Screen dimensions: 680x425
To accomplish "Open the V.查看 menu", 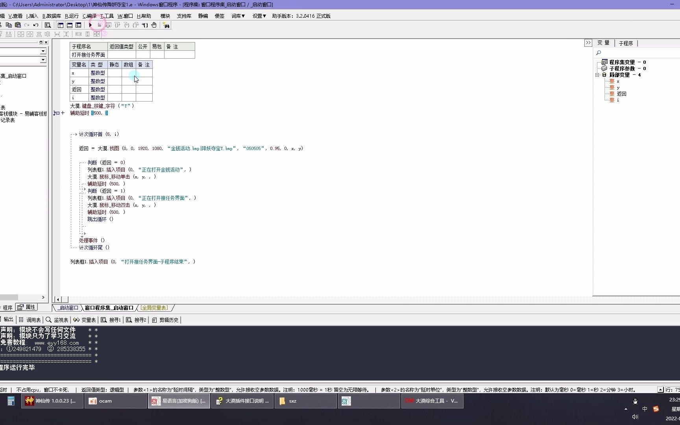I will (15, 16).
